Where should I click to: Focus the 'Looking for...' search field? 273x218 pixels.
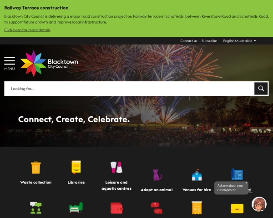tap(129, 89)
